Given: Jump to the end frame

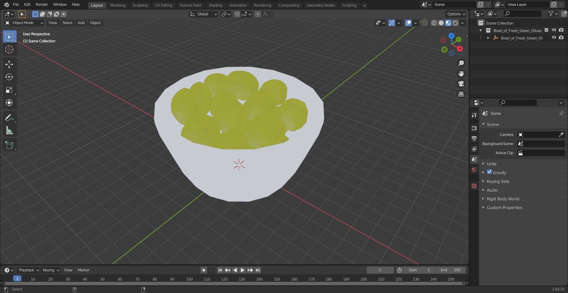Looking at the screenshot, I should [x=257, y=270].
